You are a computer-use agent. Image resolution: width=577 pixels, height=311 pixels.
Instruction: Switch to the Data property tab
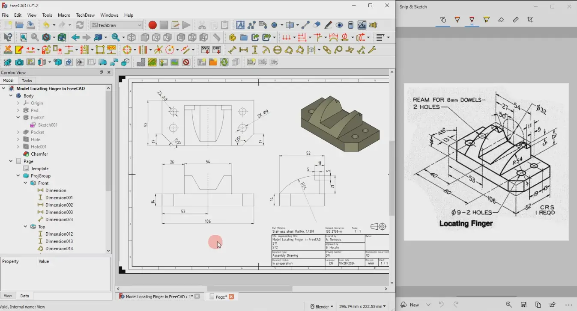pos(24,296)
